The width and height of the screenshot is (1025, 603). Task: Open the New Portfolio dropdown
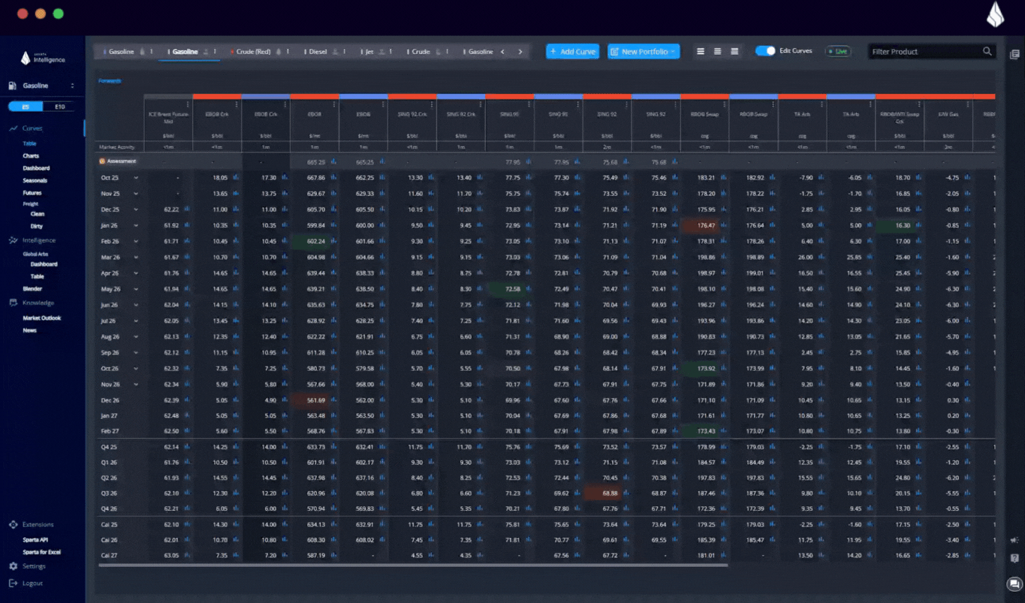point(643,51)
